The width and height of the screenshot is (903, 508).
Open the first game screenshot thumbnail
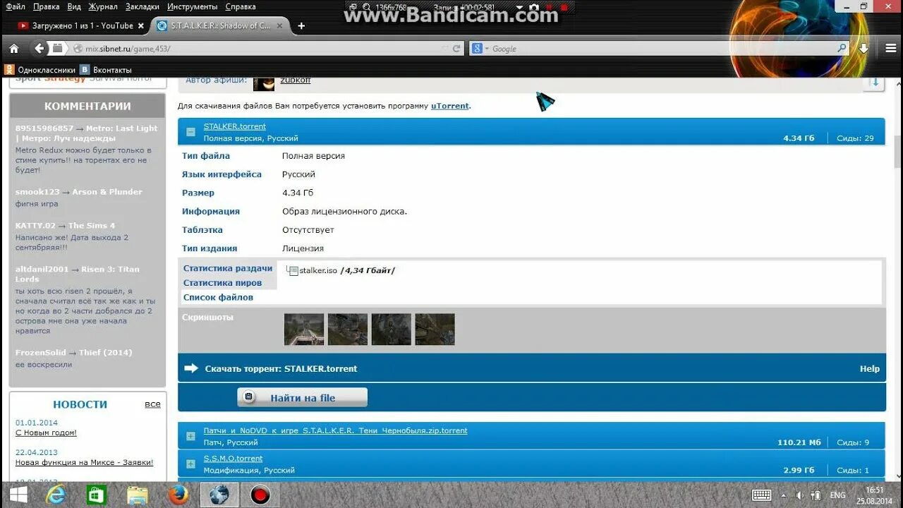tap(304, 329)
